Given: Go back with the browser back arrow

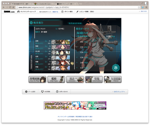Looking at the screenshot, I should 4,7.
